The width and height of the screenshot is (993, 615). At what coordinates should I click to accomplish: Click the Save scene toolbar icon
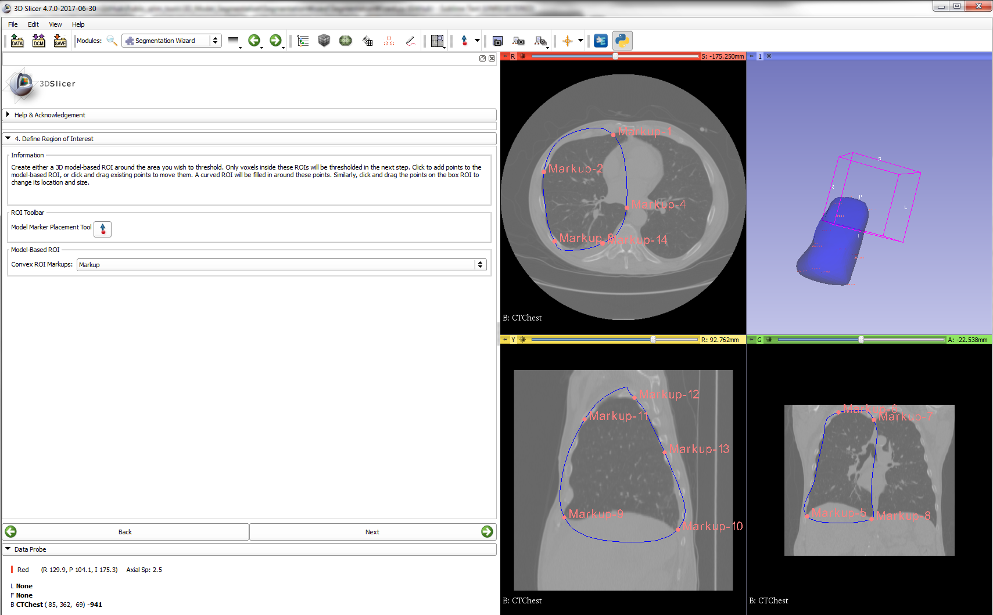60,41
